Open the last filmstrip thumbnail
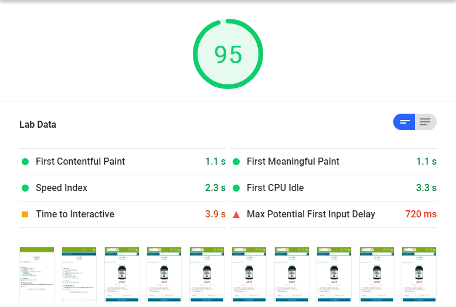Screen dimensions: 456x307 [419, 274]
